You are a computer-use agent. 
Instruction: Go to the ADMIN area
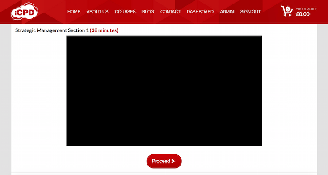227,12
